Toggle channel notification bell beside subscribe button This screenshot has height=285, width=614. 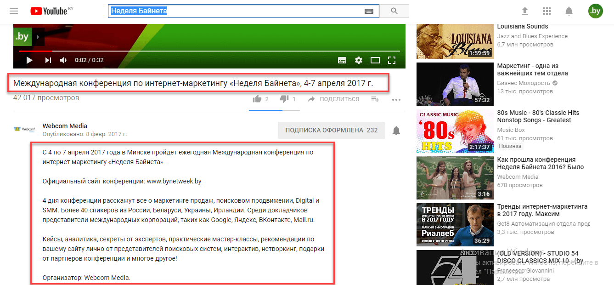coord(396,131)
